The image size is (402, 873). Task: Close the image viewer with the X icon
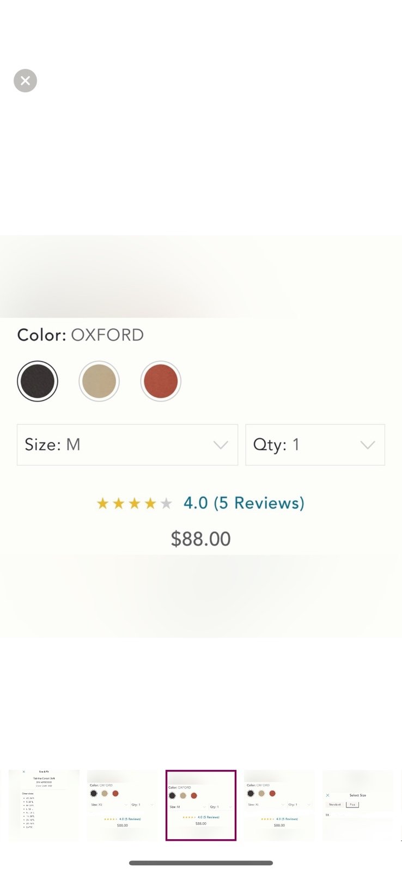(25, 81)
